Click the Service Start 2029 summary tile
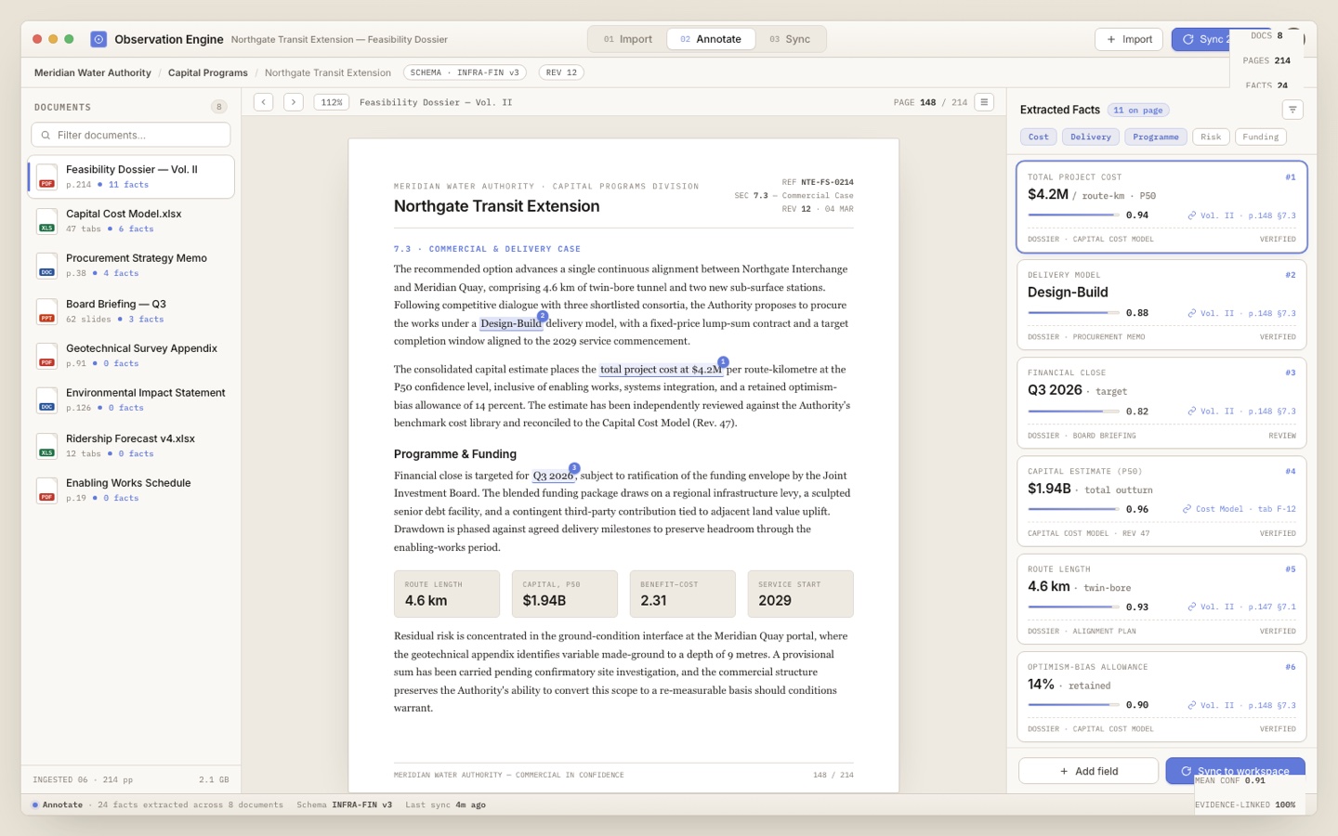The image size is (1338, 836). click(801, 594)
